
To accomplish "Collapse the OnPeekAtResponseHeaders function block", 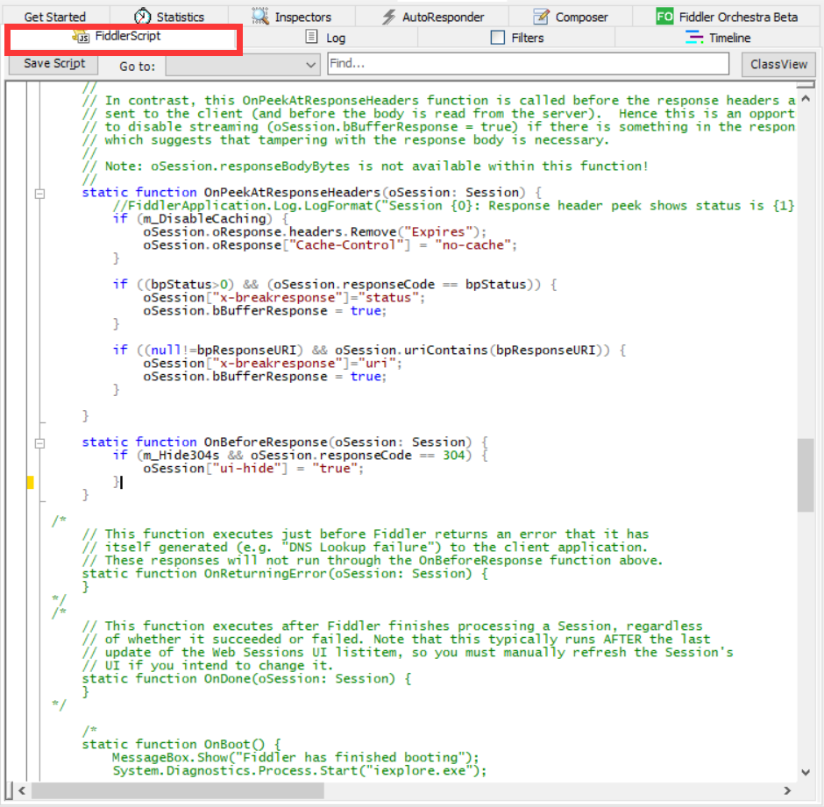I will tap(39, 193).
